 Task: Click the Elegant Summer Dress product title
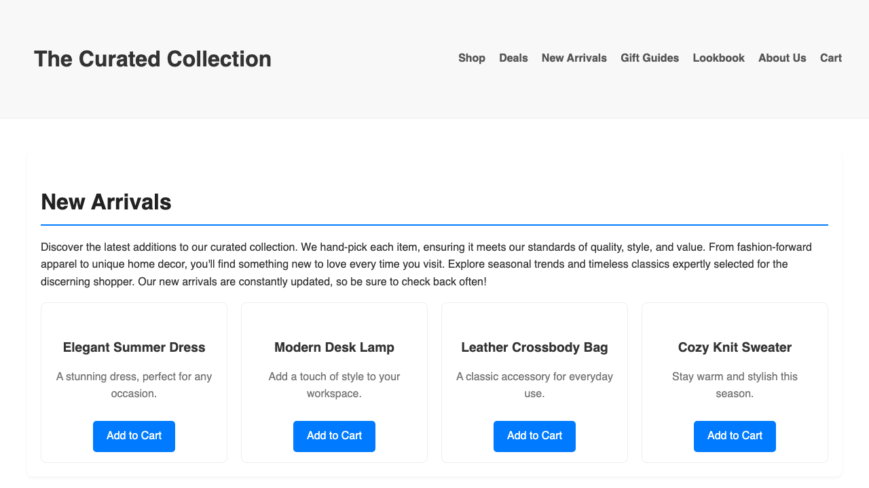[x=134, y=348]
